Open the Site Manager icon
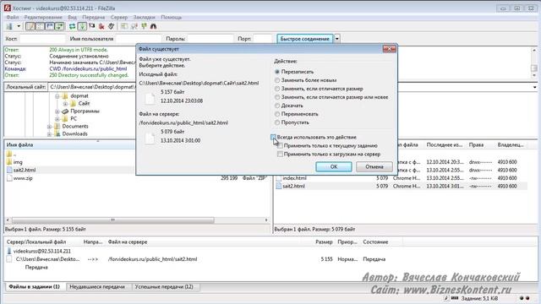This screenshot has width=541, height=304. pyautogui.click(x=9, y=26)
